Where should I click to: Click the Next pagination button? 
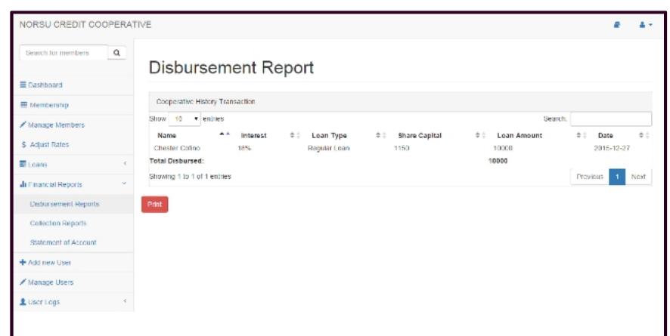638,177
